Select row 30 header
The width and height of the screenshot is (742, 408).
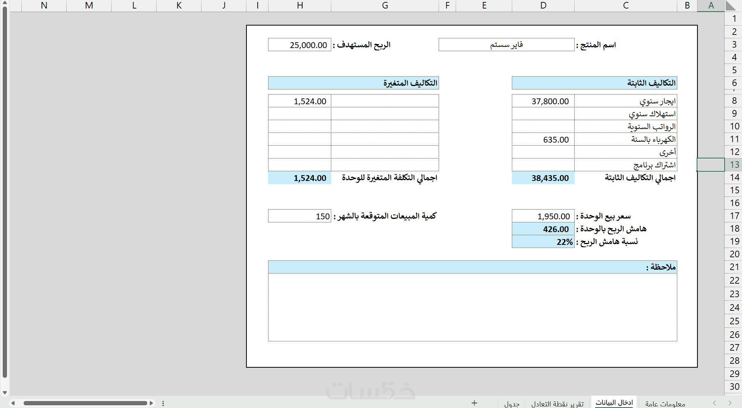pyautogui.click(x=734, y=386)
